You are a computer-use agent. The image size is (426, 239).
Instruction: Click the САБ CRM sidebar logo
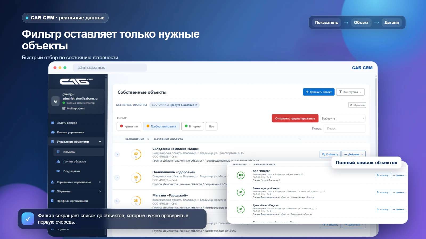point(76,81)
